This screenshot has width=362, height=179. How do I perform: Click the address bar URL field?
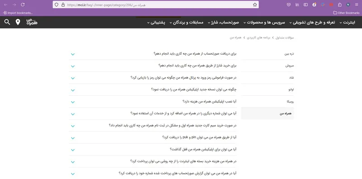point(156,5)
